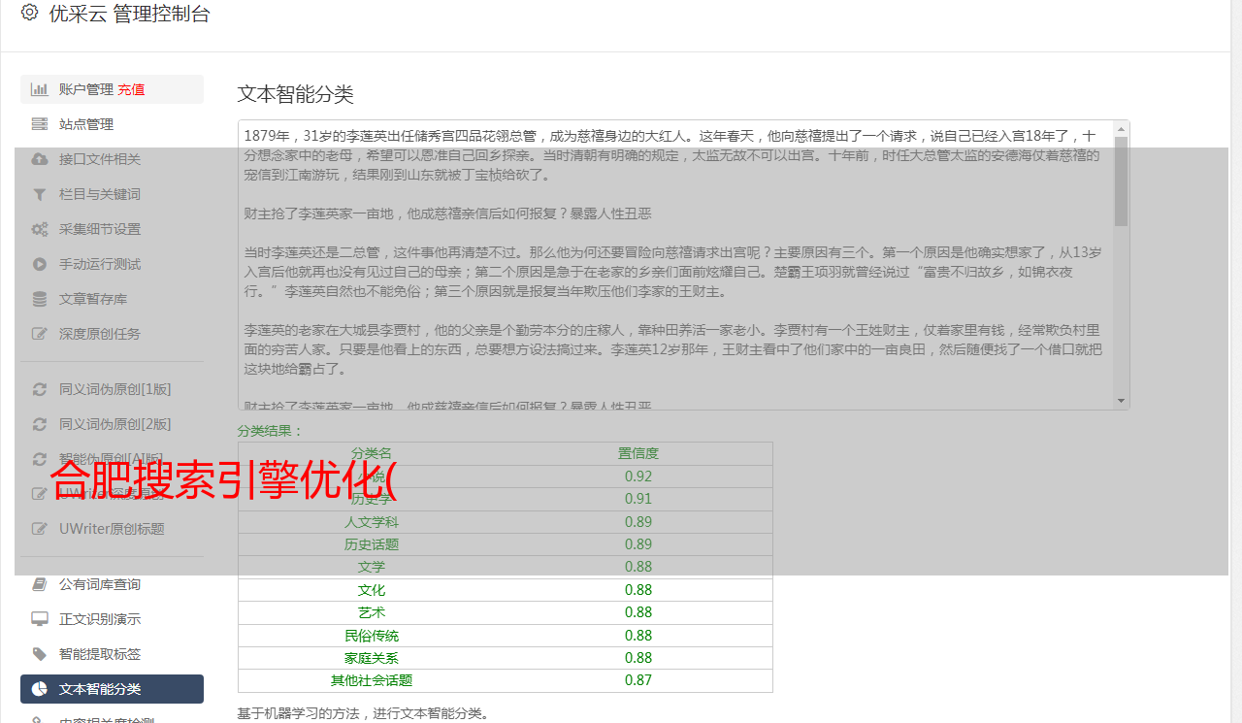Click the text area scrollbar down arrow
Image resolution: width=1242 pixels, height=723 pixels.
coord(1122,401)
